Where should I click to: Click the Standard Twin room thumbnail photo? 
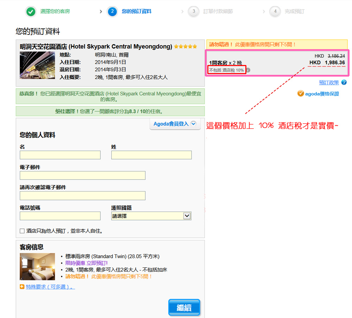[37, 266]
